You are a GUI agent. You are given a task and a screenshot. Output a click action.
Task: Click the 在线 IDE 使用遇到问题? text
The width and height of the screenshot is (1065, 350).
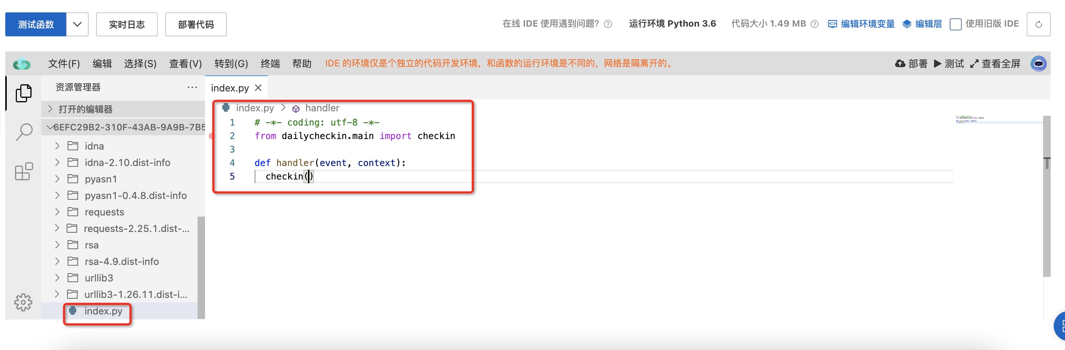(551, 24)
